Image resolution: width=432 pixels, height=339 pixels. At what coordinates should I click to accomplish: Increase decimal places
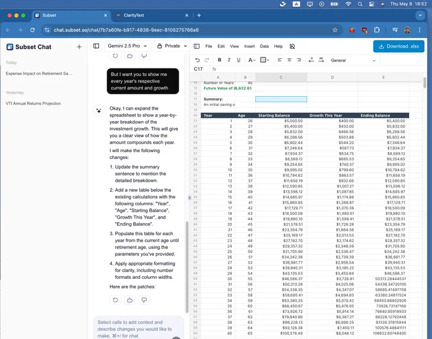coord(321,60)
